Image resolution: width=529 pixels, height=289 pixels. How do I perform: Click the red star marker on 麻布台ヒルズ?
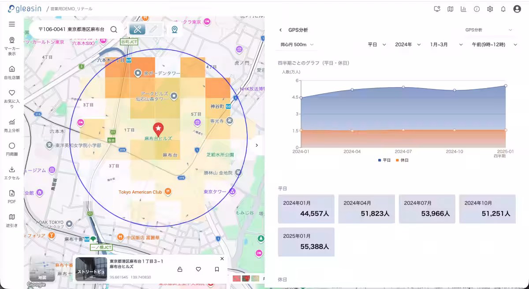pyautogui.click(x=158, y=130)
